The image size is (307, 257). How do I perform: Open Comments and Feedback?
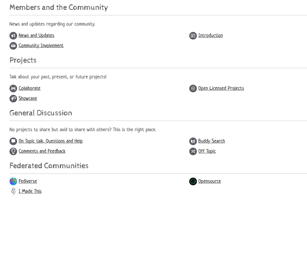coord(42,151)
